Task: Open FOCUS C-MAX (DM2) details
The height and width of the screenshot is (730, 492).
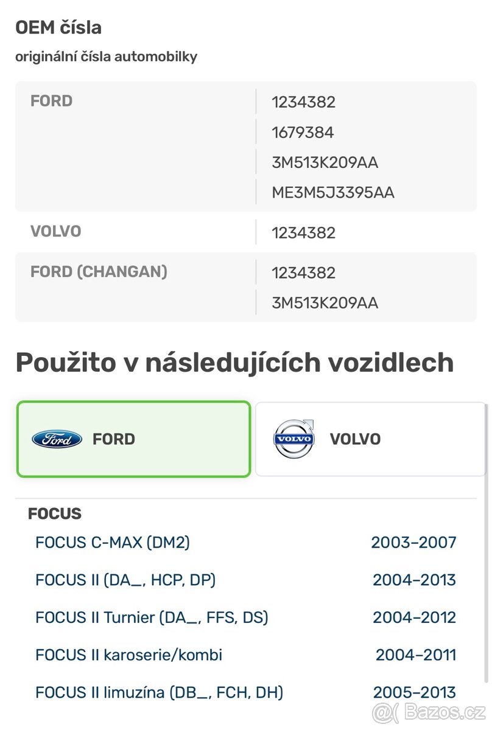Action: pos(113,543)
